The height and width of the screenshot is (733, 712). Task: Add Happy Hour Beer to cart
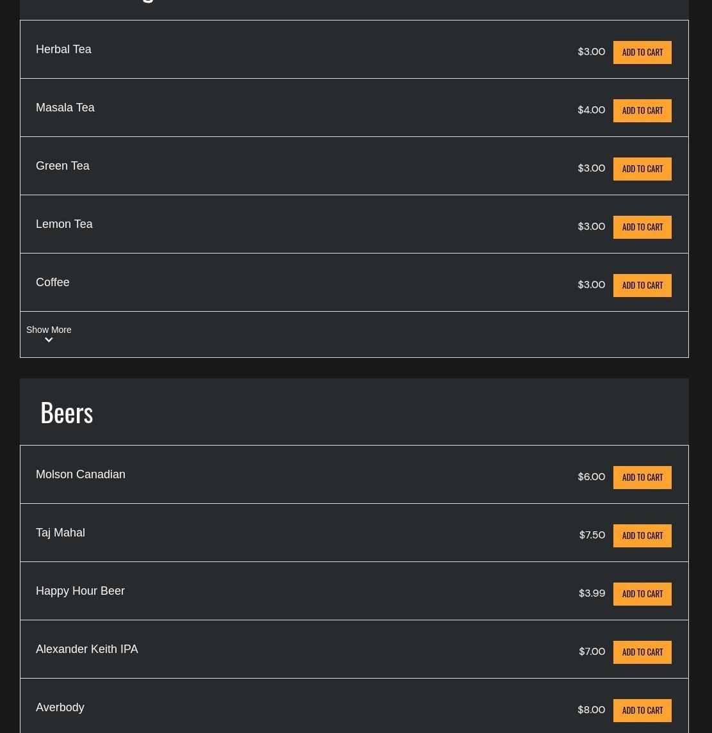[x=642, y=594]
